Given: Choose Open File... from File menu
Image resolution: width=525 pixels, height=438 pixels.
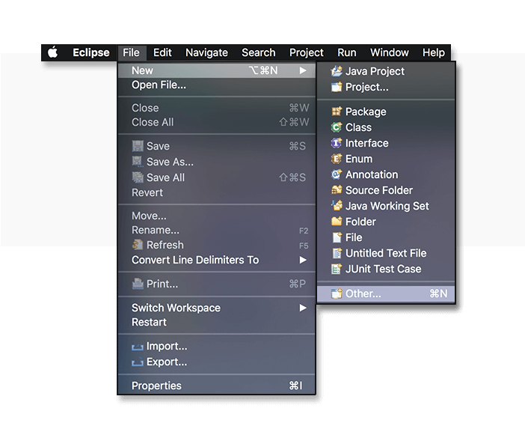Looking at the screenshot, I should click(x=217, y=85).
